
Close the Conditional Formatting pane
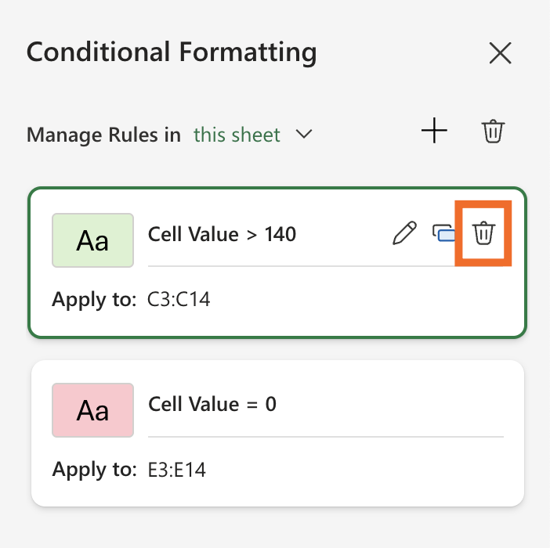coord(500,53)
